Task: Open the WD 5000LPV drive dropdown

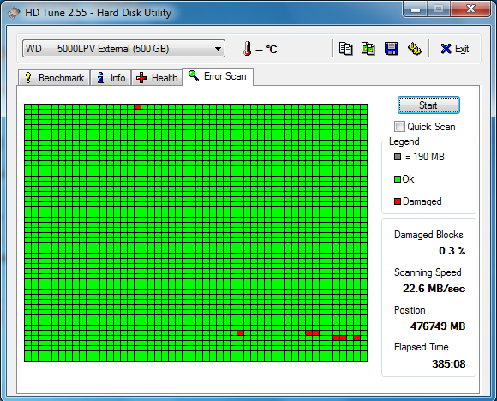Action: [x=123, y=49]
